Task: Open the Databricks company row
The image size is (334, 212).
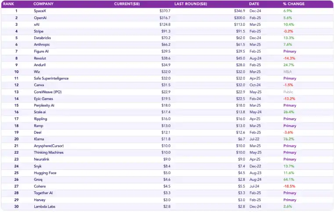Action: click(43, 38)
